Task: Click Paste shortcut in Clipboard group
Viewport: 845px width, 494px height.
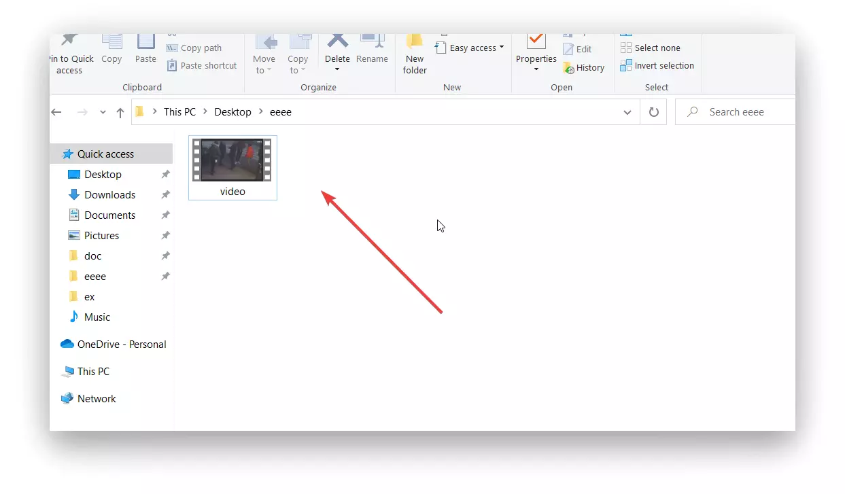Action: (202, 66)
